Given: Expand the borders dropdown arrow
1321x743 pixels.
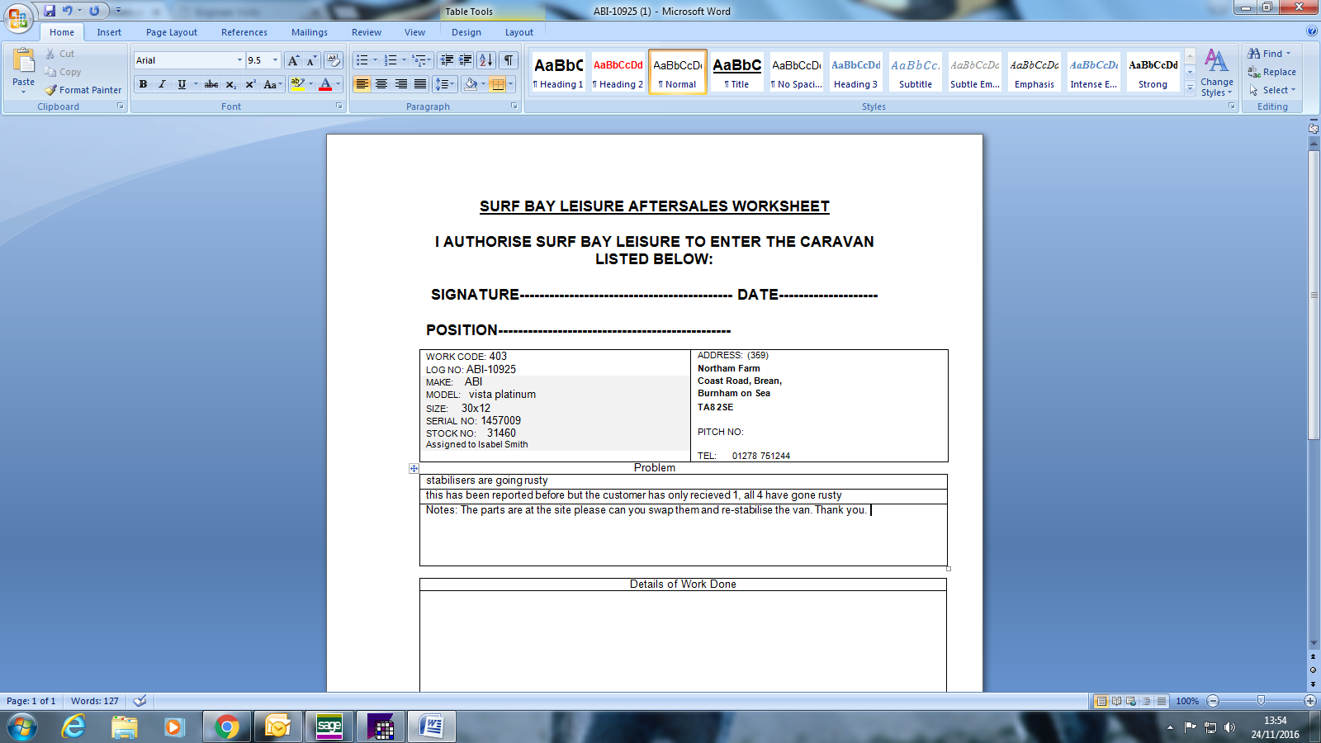Looking at the screenshot, I should click(511, 84).
